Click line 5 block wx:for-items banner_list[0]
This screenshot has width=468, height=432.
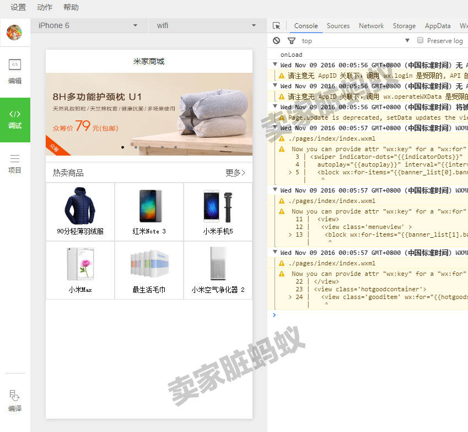392,172
